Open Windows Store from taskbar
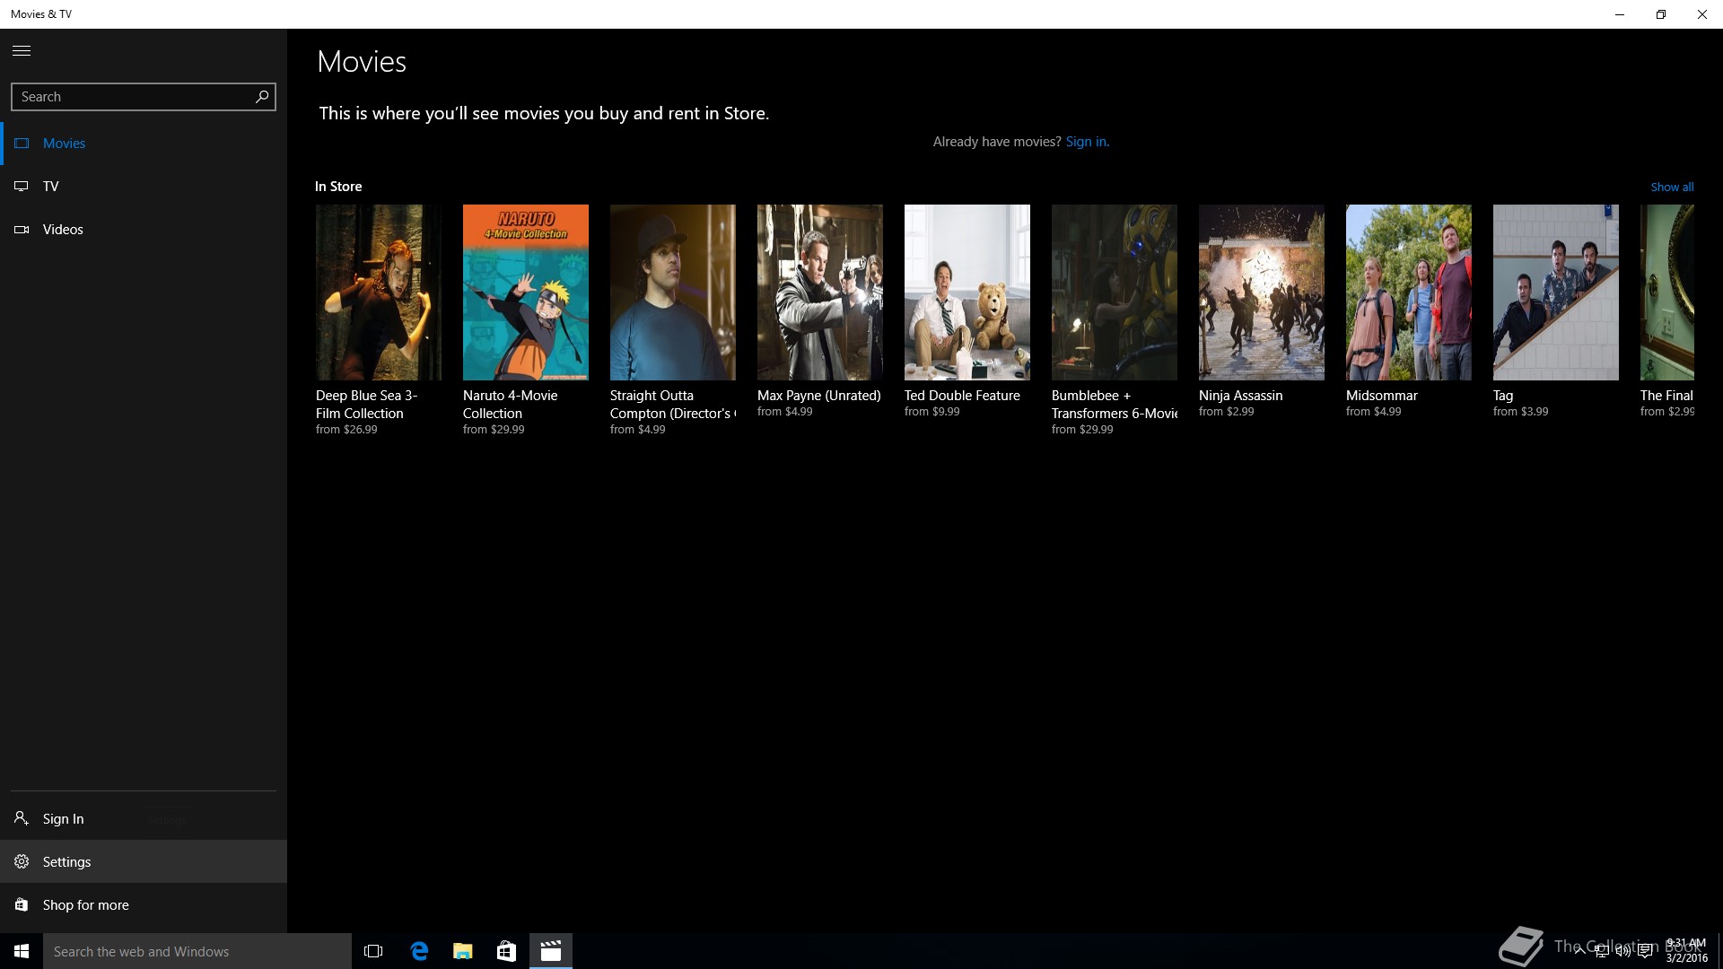The image size is (1723, 969). pyautogui.click(x=507, y=951)
